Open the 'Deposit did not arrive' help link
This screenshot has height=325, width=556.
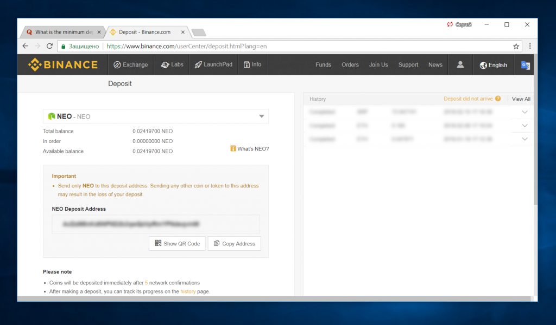click(x=468, y=99)
